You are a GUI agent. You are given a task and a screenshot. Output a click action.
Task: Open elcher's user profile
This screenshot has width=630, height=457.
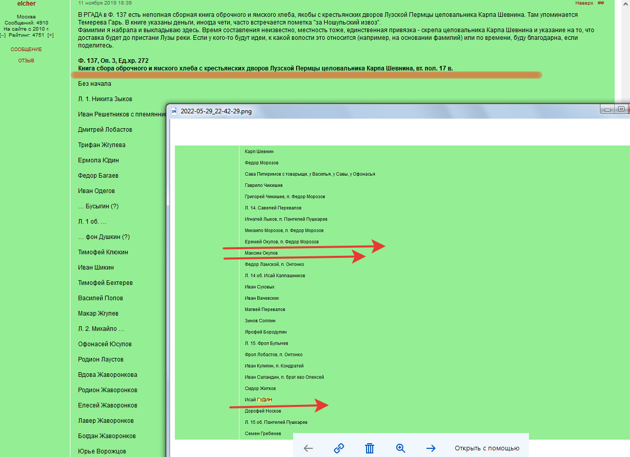pos(26,4)
